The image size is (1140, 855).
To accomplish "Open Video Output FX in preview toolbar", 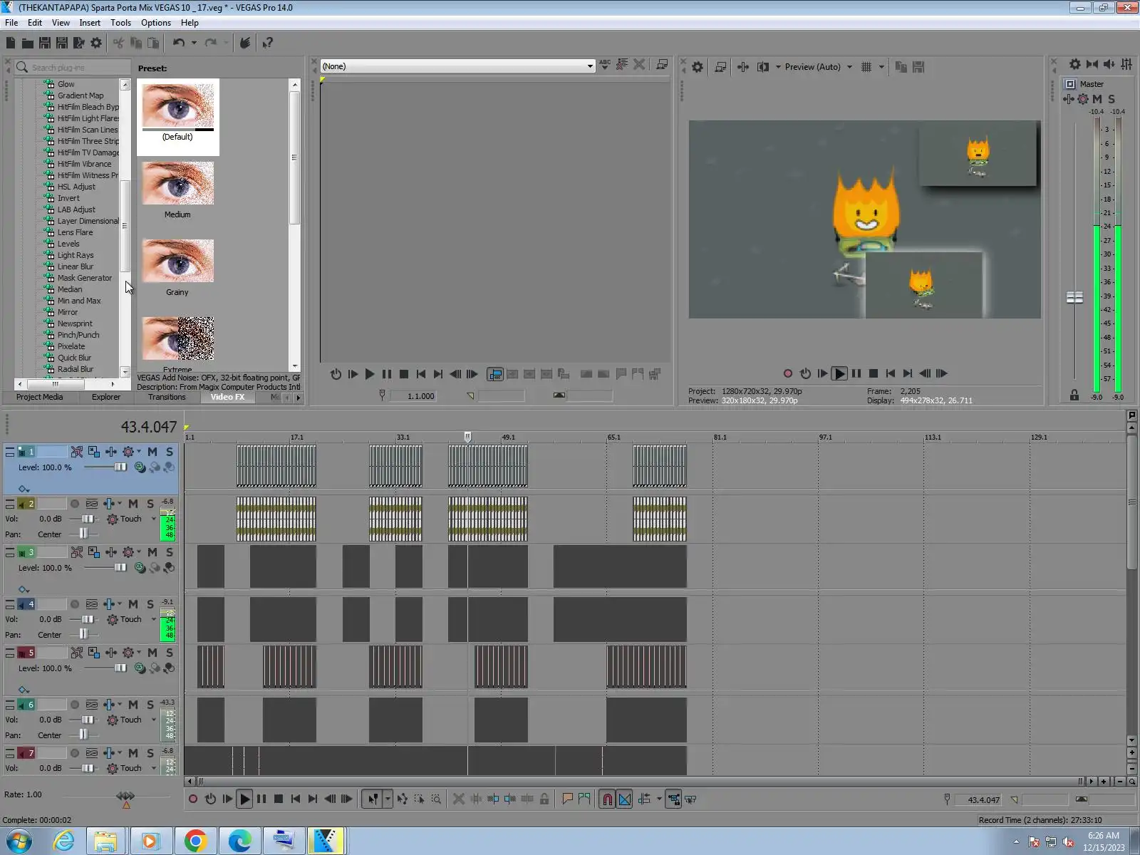I will click(x=743, y=67).
